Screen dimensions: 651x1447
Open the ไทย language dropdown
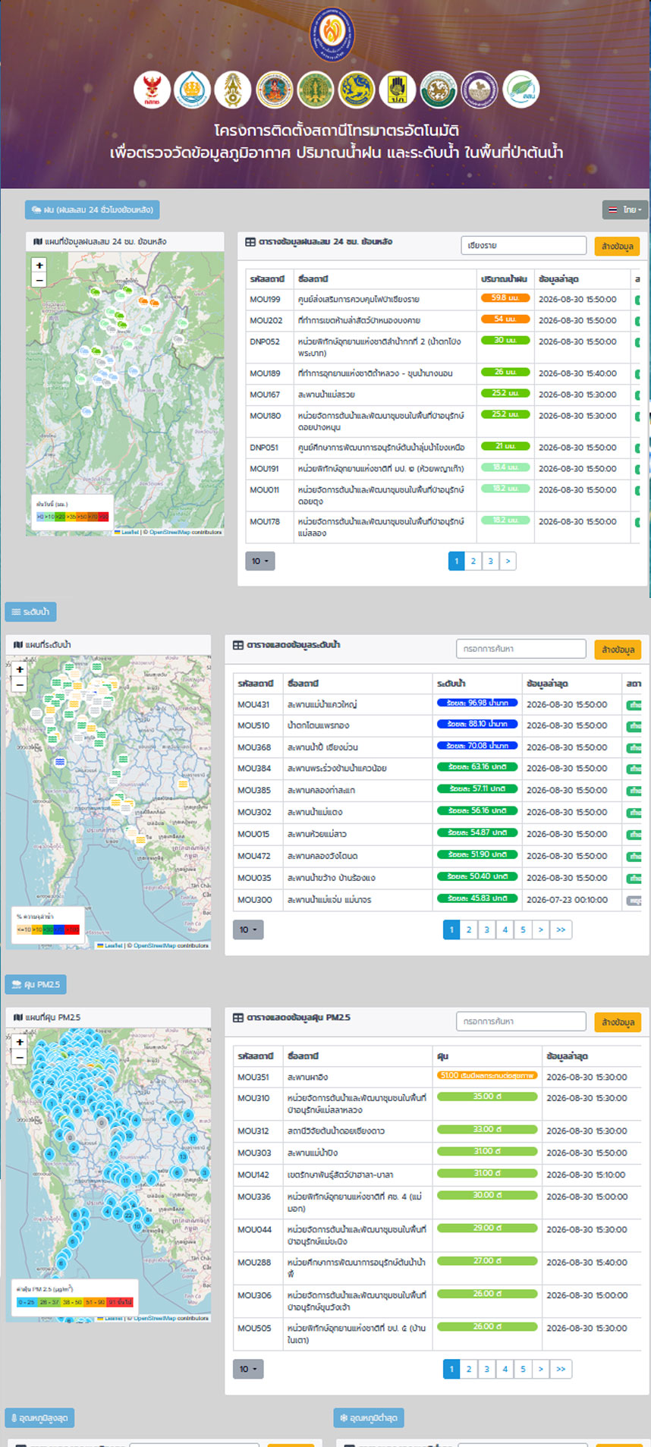tap(624, 209)
